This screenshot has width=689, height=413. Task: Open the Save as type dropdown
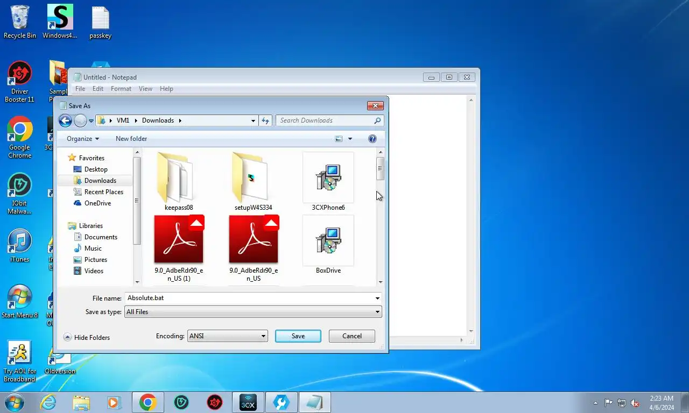[378, 312]
